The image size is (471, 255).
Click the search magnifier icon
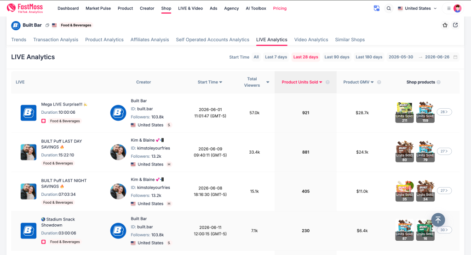pos(389,8)
